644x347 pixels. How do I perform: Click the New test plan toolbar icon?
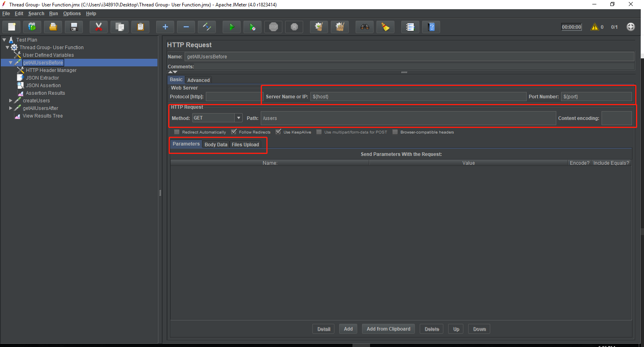pyautogui.click(x=12, y=27)
